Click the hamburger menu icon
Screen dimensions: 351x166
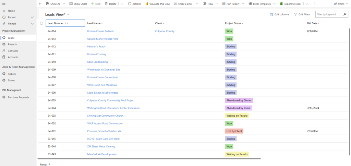pos(4,4)
